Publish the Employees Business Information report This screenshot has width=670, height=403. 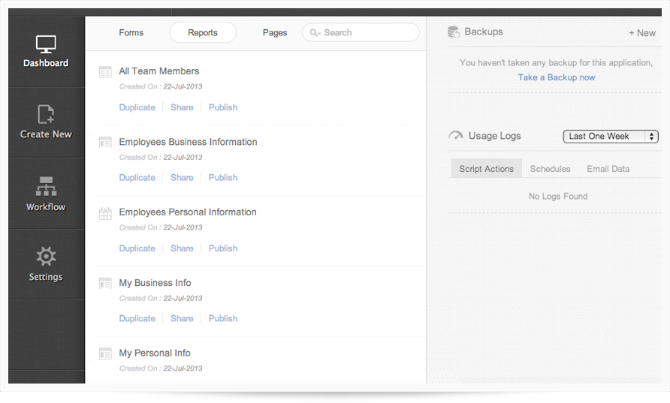pyautogui.click(x=223, y=178)
